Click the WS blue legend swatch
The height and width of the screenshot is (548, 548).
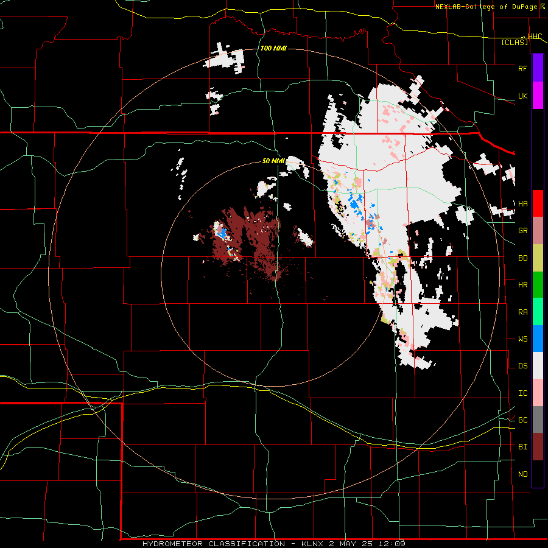538,339
